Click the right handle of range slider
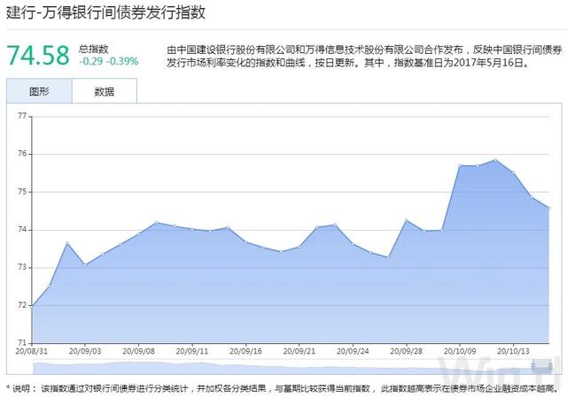This screenshot has width=567, height=397. pos(550,367)
